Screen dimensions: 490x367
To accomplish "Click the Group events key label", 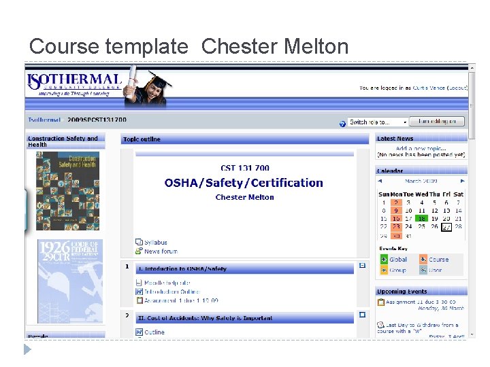I will (397, 270).
